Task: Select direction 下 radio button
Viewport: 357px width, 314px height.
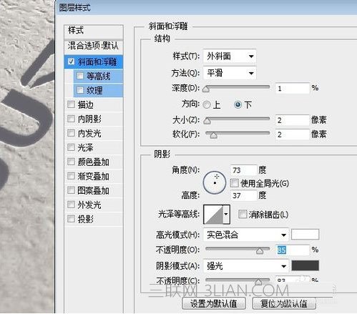Action: click(238, 104)
